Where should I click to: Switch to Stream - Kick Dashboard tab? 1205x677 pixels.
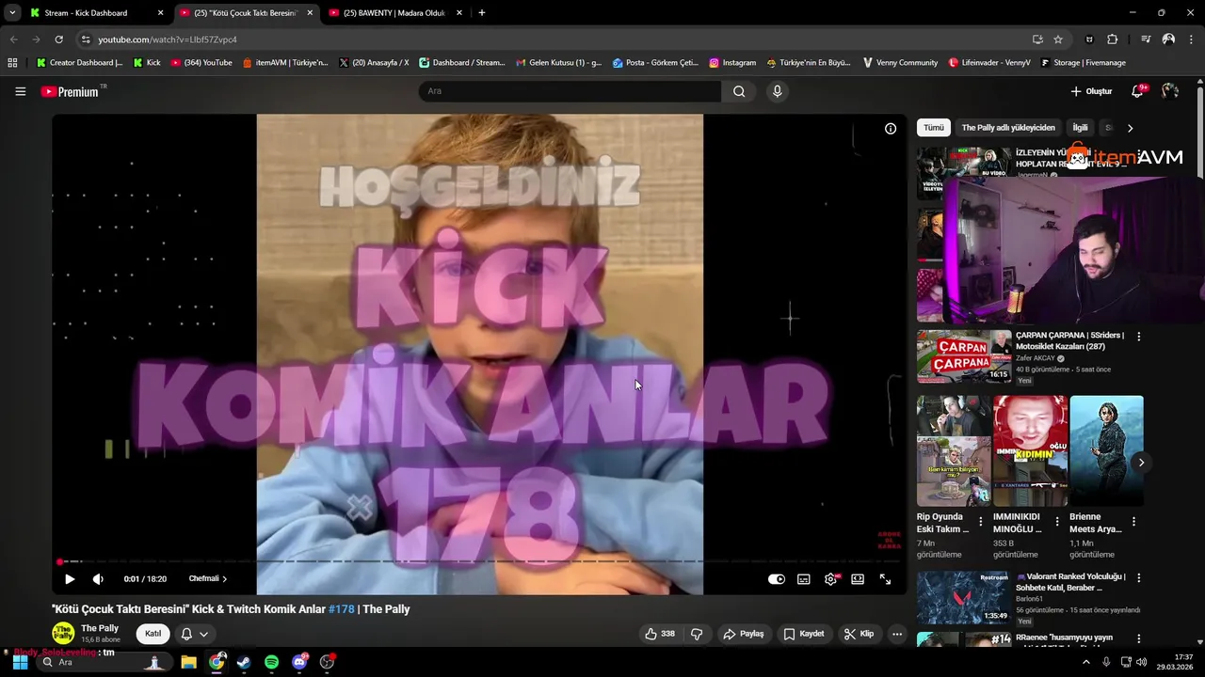[x=96, y=13]
